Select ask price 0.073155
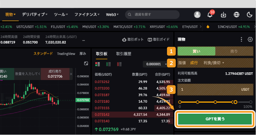The height and width of the screenshot is (135, 256). (x=102, y=108)
